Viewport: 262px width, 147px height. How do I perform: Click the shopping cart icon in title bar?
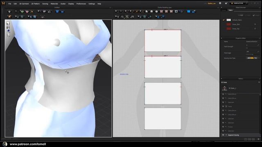point(226,3)
